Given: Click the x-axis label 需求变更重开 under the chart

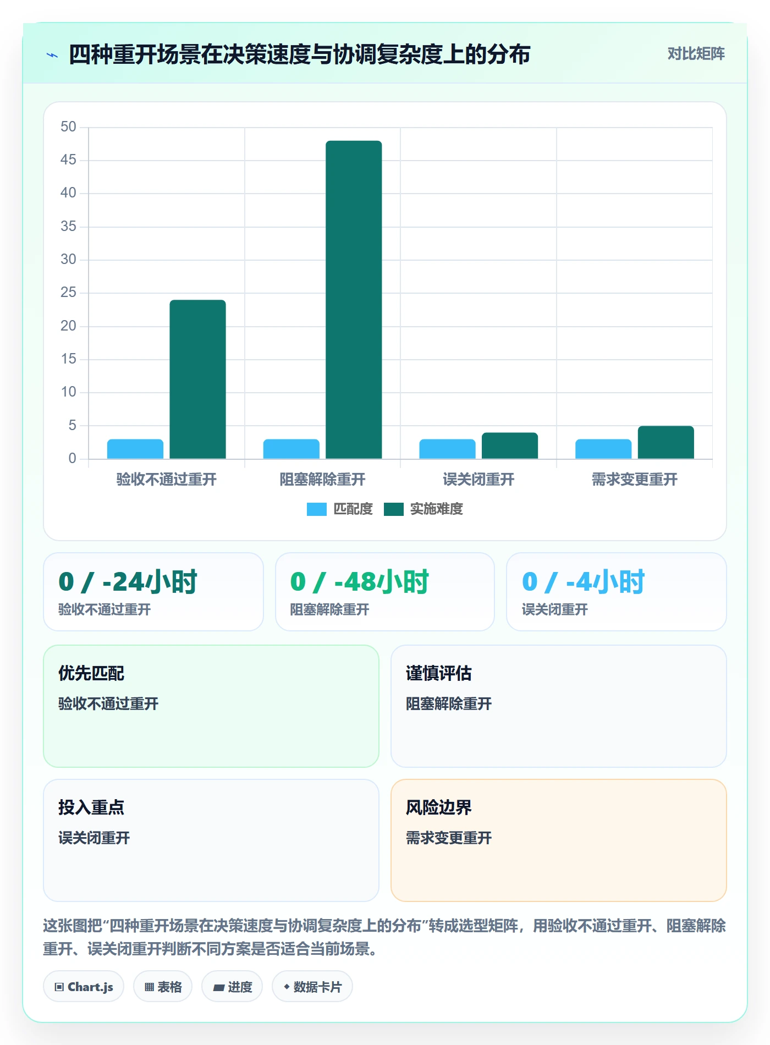Looking at the screenshot, I should tap(635, 480).
